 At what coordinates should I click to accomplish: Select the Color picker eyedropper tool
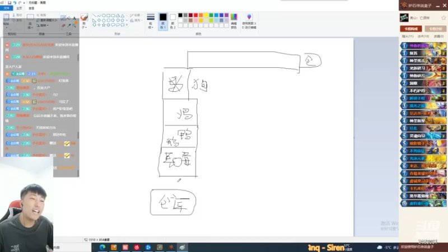click(69, 25)
